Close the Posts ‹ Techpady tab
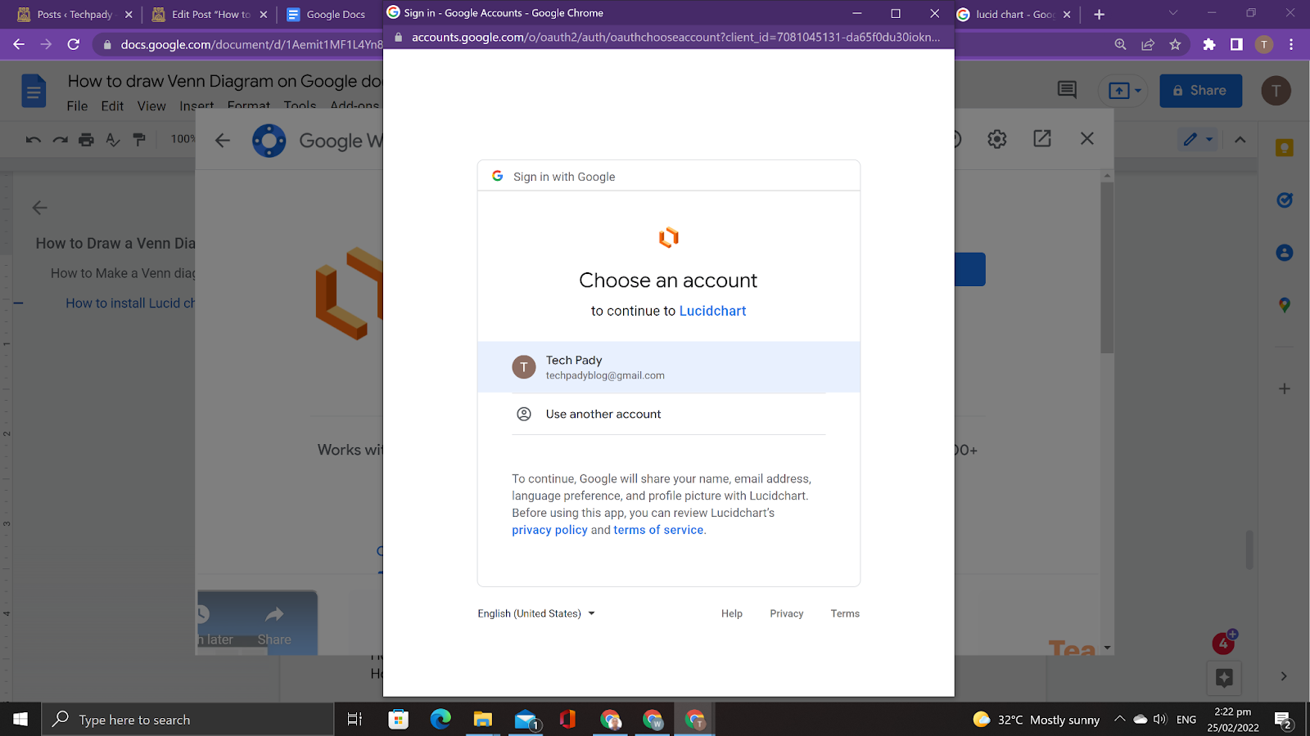This screenshot has width=1310, height=736. 129,15
